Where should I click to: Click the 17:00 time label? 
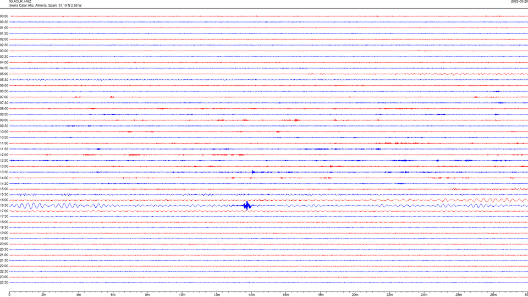tap(4, 211)
